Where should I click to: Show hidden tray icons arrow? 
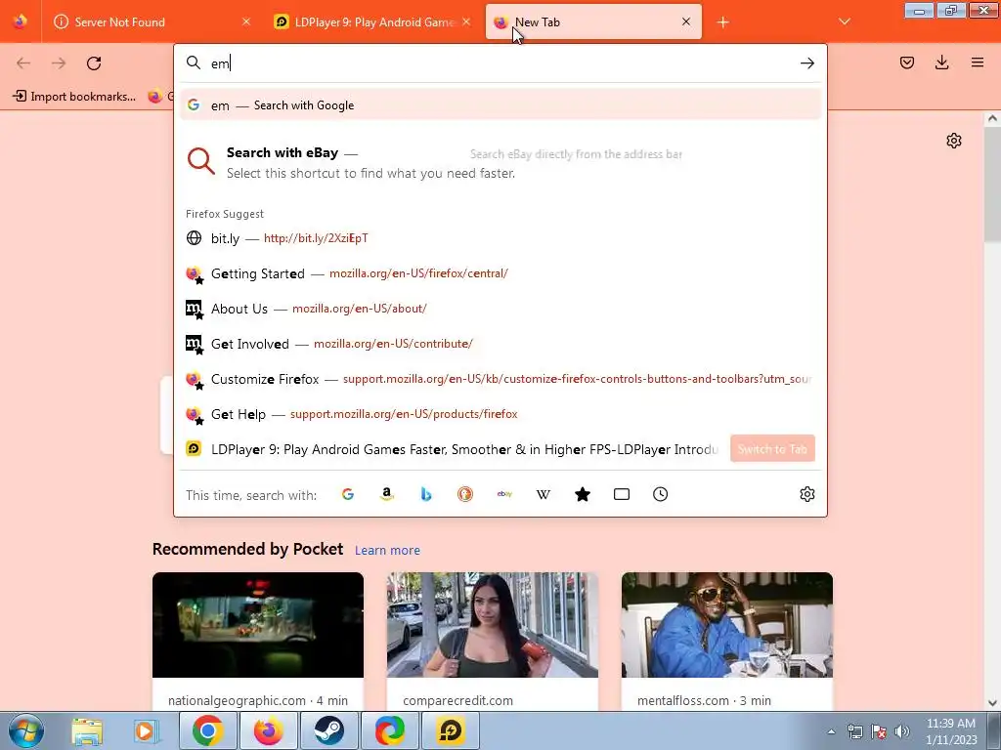pyautogui.click(x=831, y=732)
